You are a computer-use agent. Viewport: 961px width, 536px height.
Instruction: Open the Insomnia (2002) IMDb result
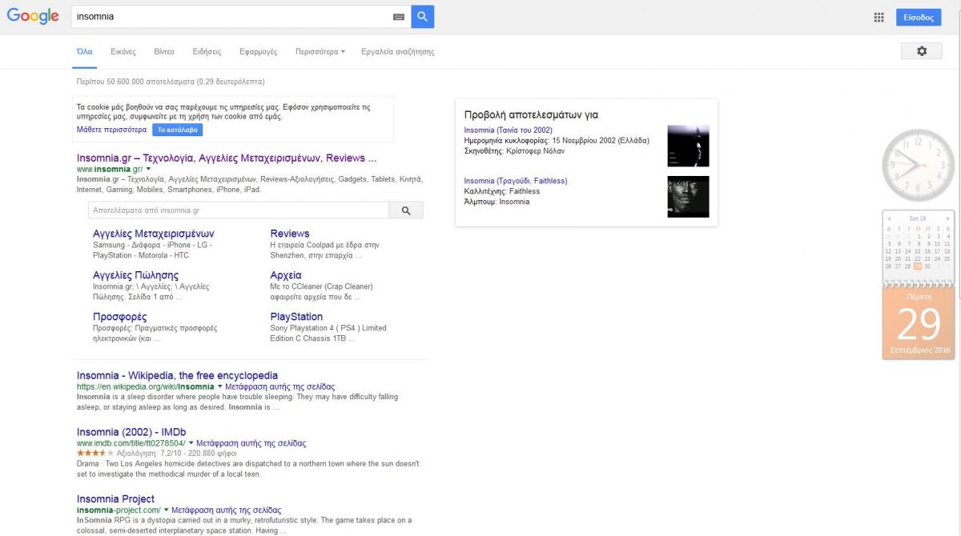click(x=131, y=432)
